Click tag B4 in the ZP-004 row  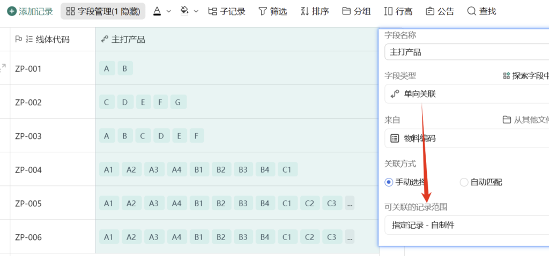coord(265,170)
